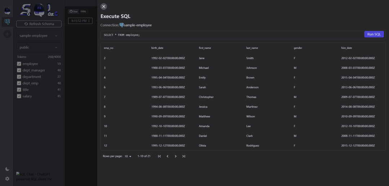Jump to the last page of results

(x=184, y=156)
